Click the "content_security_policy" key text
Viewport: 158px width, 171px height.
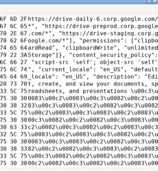coord(112,55)
